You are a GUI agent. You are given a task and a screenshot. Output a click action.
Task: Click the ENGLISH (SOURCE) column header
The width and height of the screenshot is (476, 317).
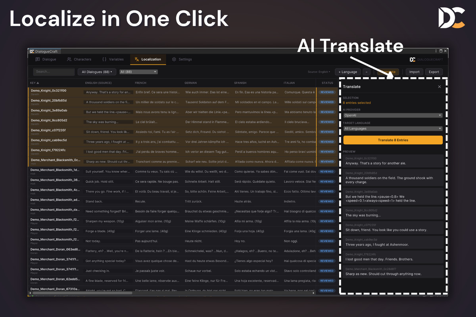pyautogui.click(x=98, y=83)
